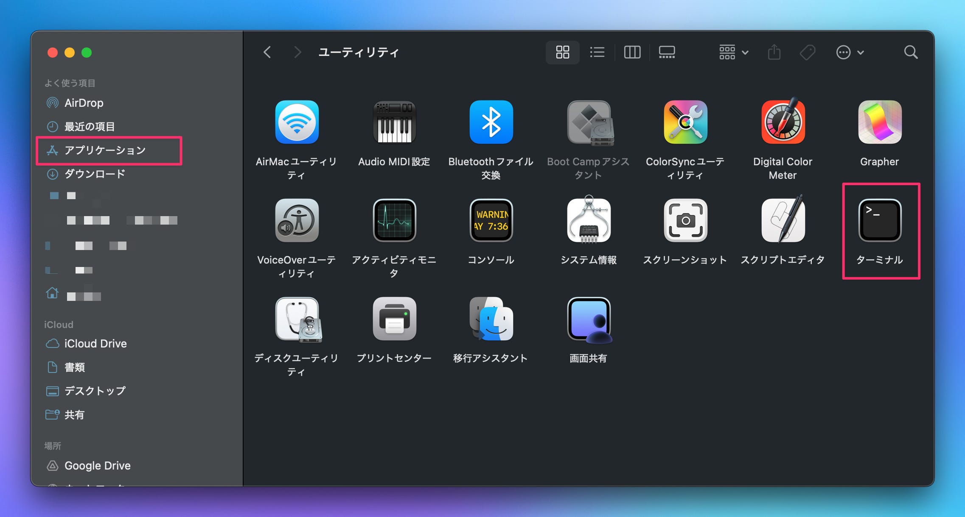The height and width of the screenshot is (517, 965).
Task: Select the Digital Color Meter icon
Action: pyautogui.click(x=783, y=122)
